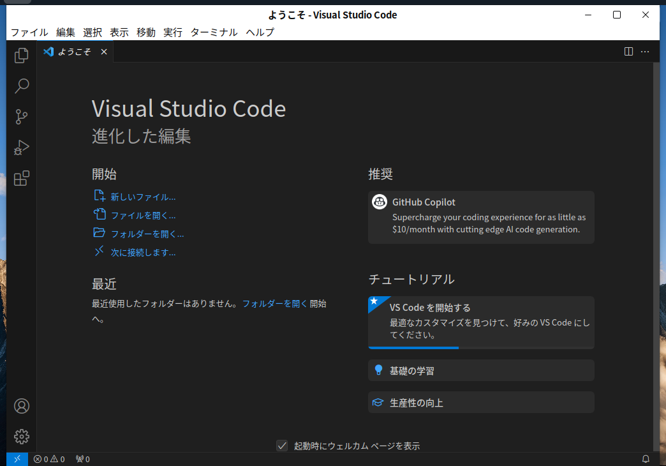Screen dimensions: 666x466
Task: Open the 基礎の学習 walkthrough
Action: [481, 370]
